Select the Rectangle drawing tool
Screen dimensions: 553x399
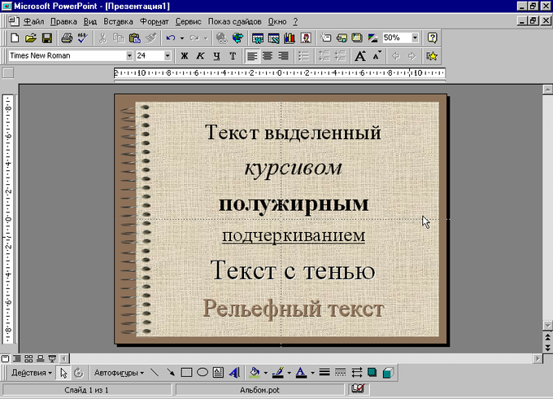pos(186,373)
